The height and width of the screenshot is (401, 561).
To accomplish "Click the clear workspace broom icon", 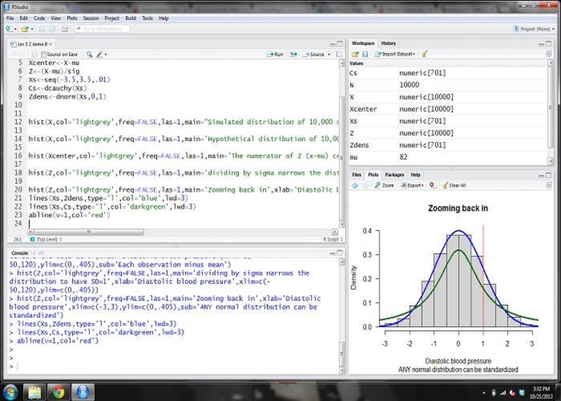I will click(424, 54).
